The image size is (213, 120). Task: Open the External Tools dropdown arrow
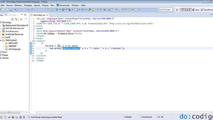[x=72, y=10]
